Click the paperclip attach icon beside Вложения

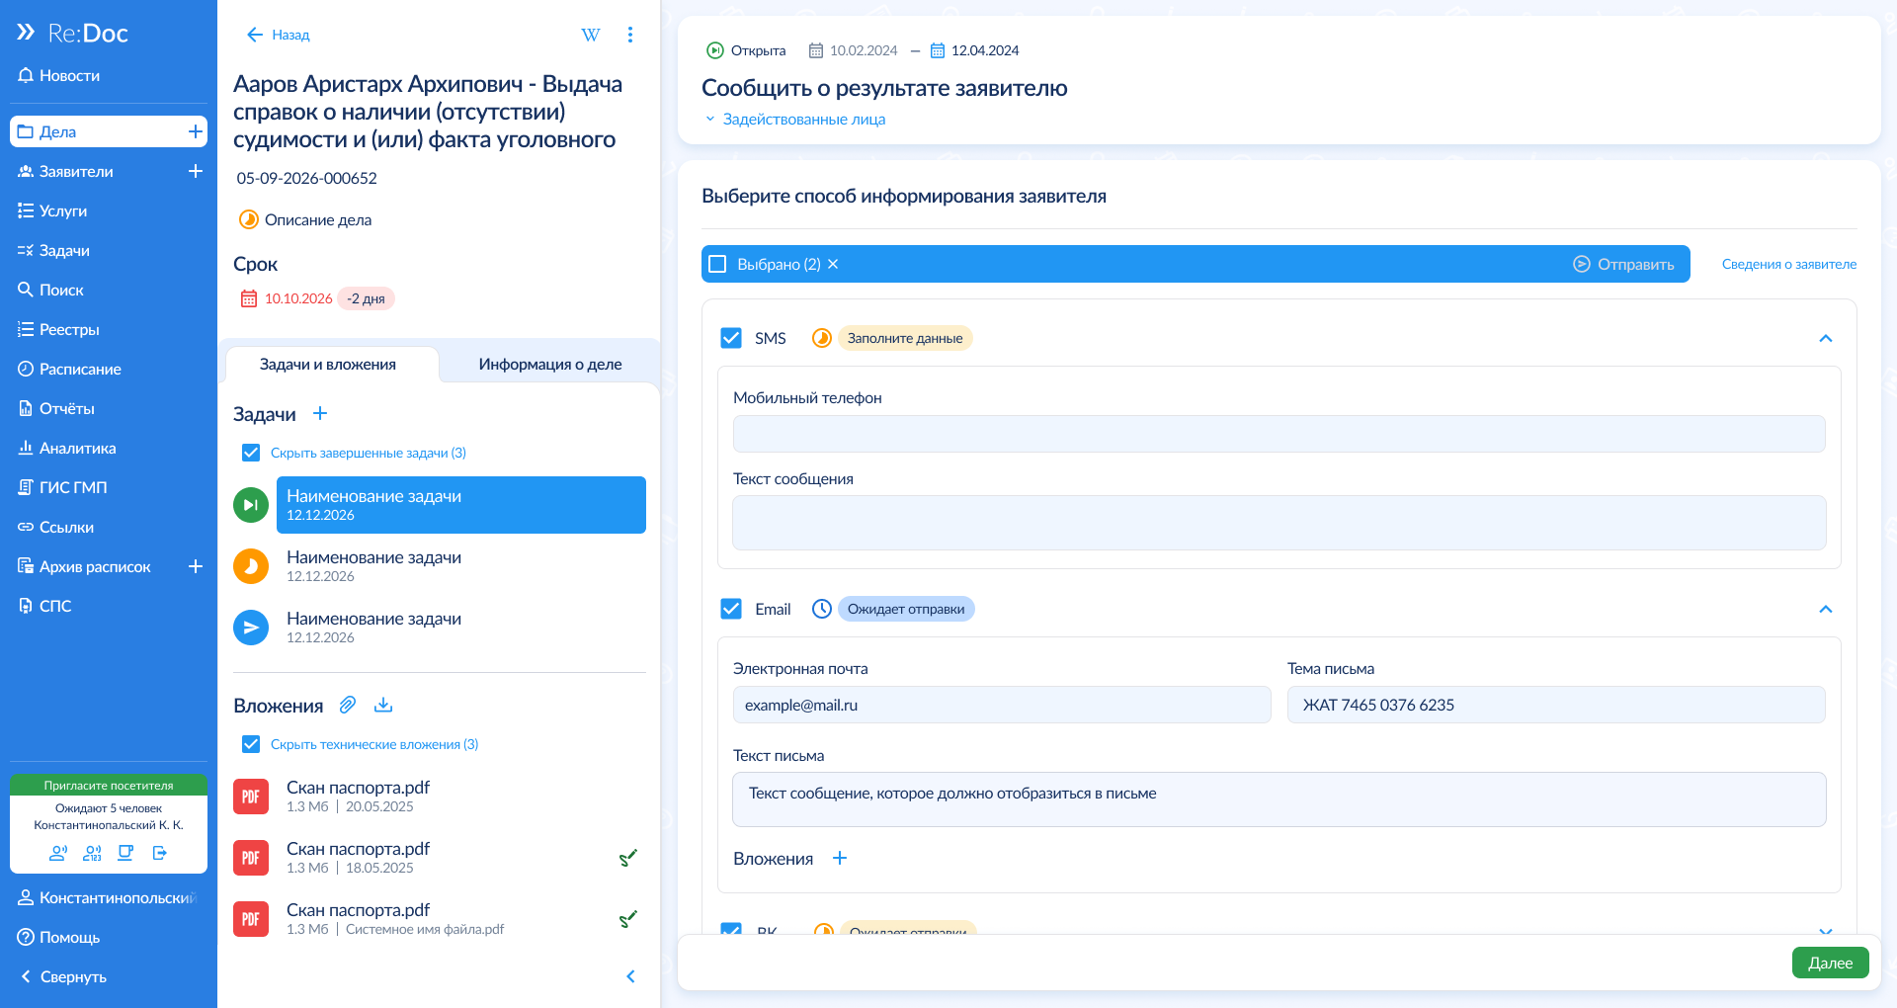tap(348, 705)
